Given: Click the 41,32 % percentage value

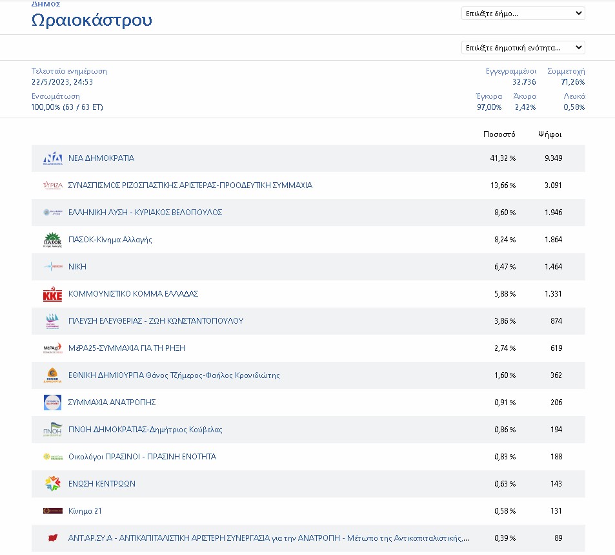Looking at the screenshot, I should 503,158.
